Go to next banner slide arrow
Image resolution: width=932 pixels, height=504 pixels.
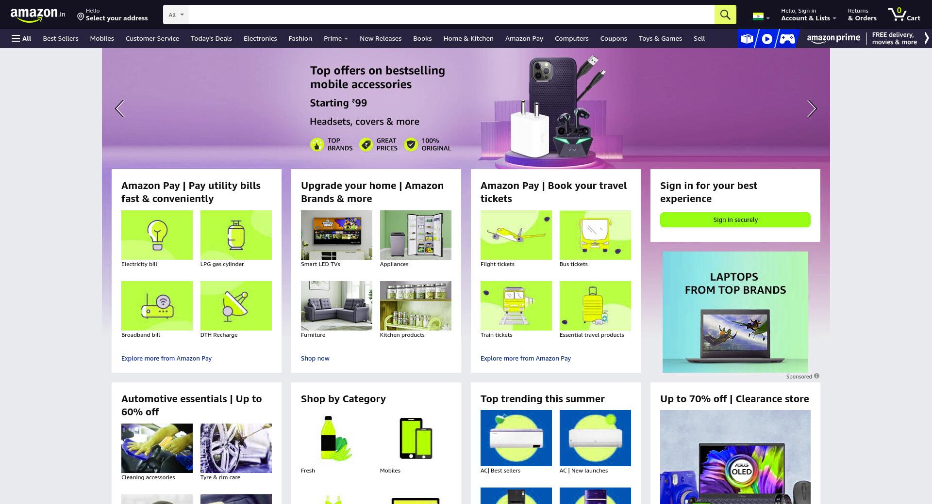[x=812, y=109]
